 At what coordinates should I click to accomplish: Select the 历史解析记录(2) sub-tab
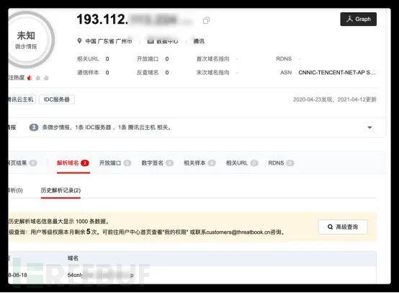coord(60,191)
